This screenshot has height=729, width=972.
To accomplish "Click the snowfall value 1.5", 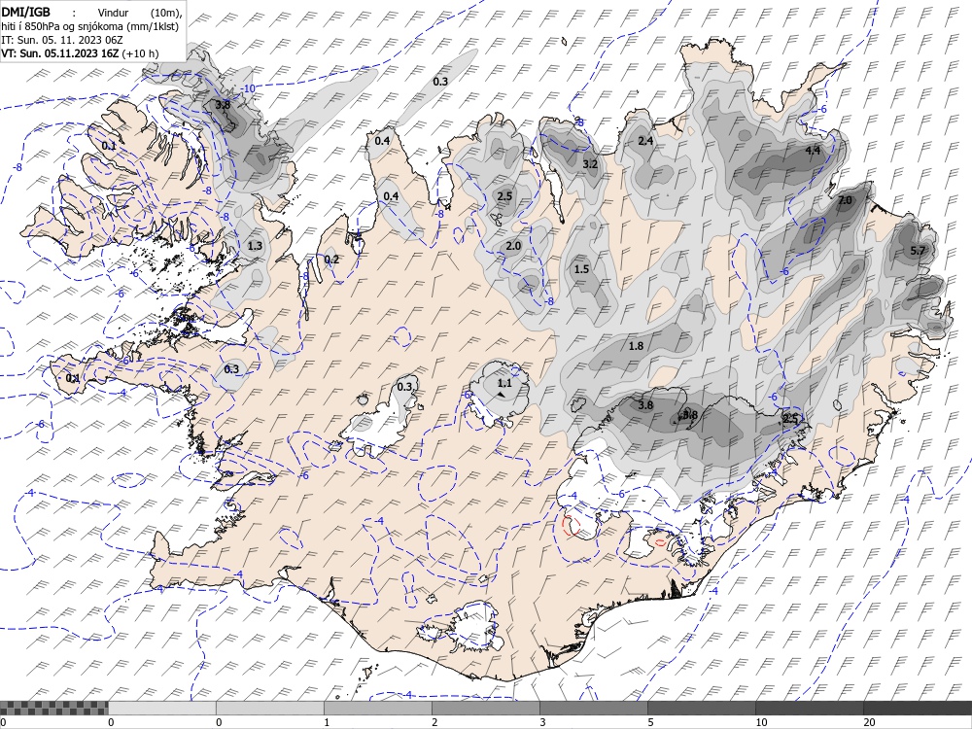I will (x=581, y=269).
